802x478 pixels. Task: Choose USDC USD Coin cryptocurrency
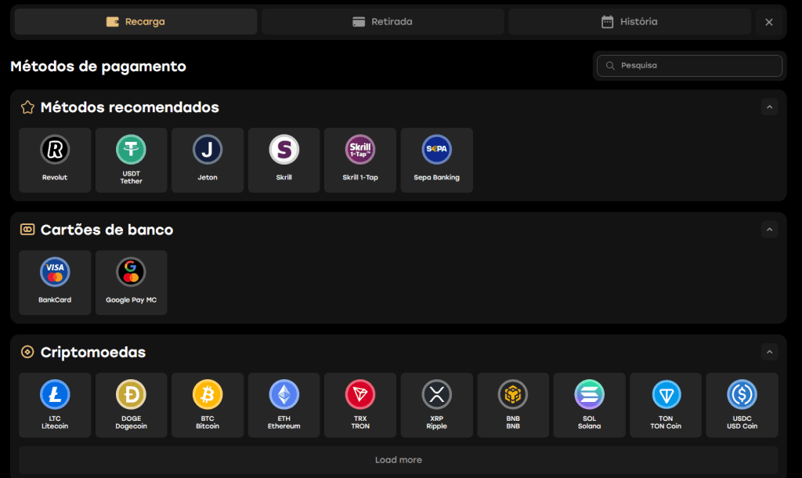[x=742, y=405]
